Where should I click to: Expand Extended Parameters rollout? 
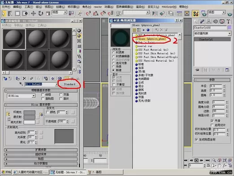point(41,150)
